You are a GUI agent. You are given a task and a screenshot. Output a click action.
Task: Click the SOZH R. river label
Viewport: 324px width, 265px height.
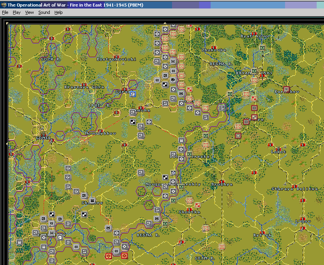[51, 59]
